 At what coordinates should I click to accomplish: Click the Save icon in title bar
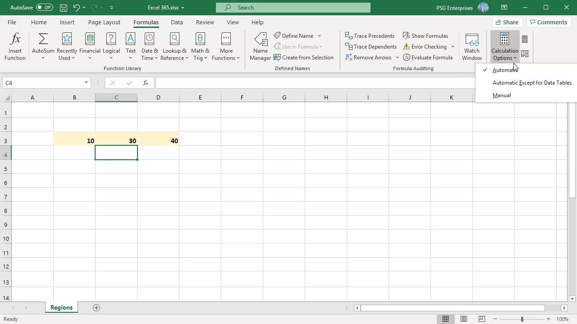(x=64, y=8)
